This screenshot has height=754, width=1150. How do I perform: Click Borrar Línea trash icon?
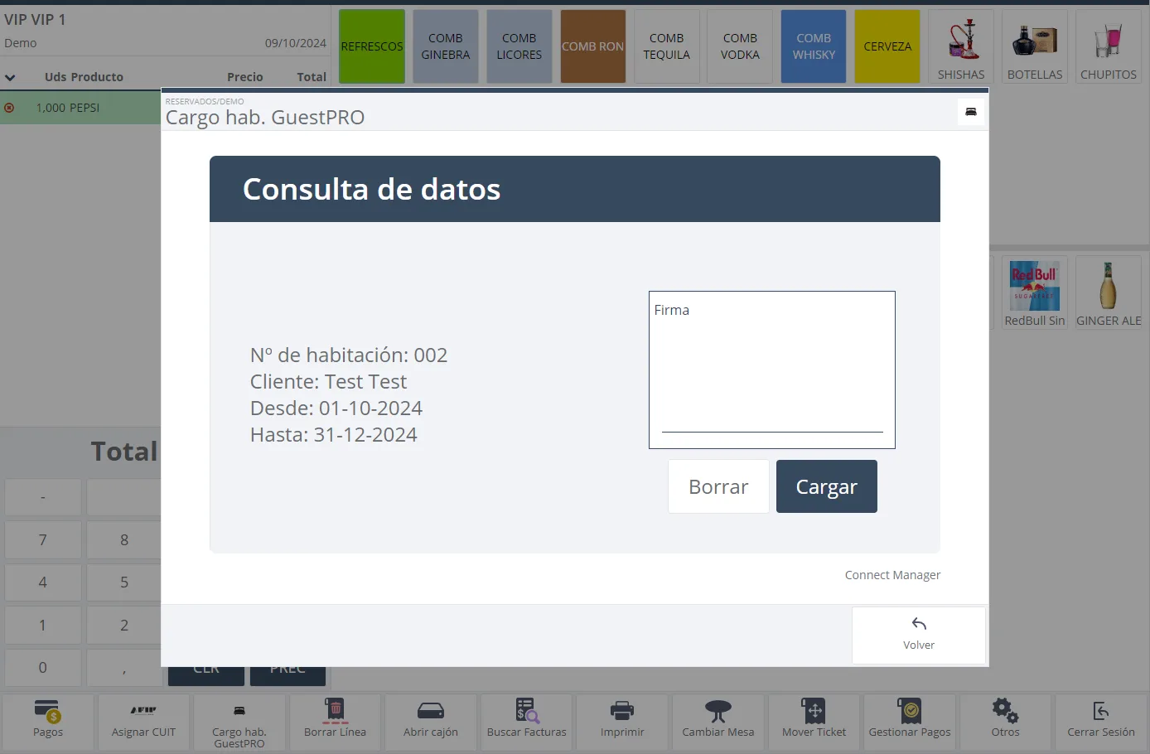click(335, 711)
